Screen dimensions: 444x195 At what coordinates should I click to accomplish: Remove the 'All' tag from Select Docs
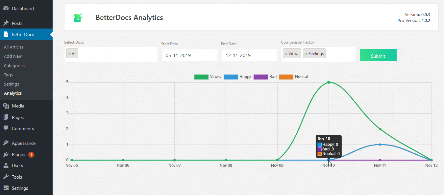(x=69, y=54)
